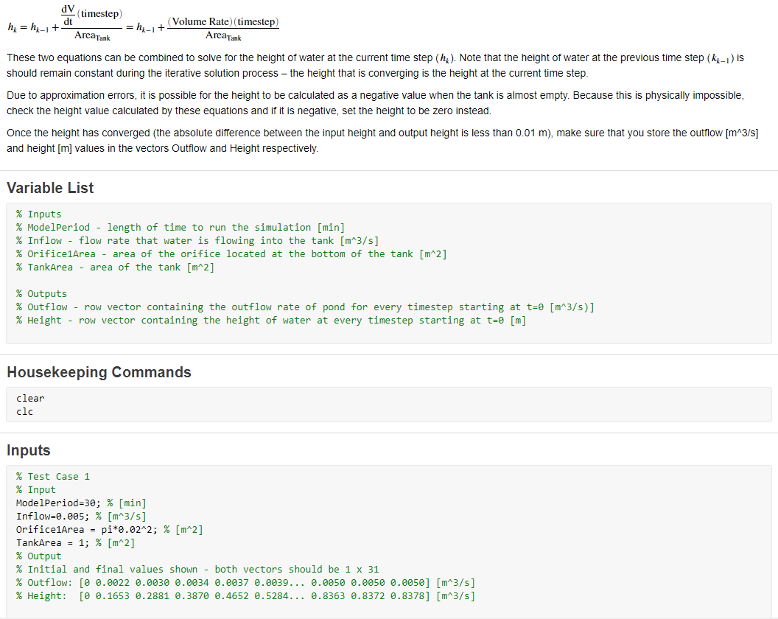Click the 'clc' command line
Image resolution: width=778 pixels, height=619 pixels.
tap(25, 411)
